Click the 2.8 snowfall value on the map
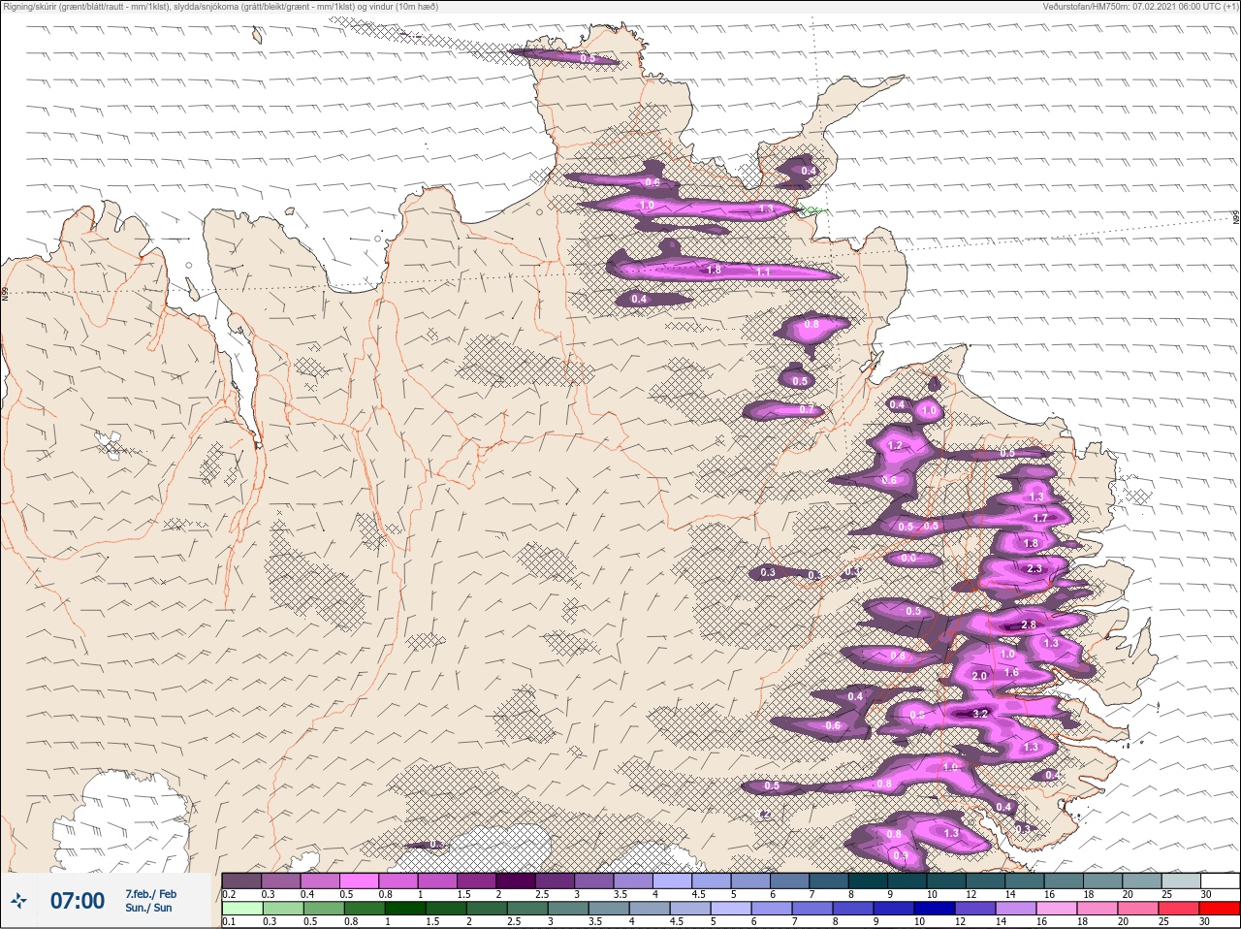This screenshot has height=929, width=1241. pyautogui.click(x=1029, y=625)
